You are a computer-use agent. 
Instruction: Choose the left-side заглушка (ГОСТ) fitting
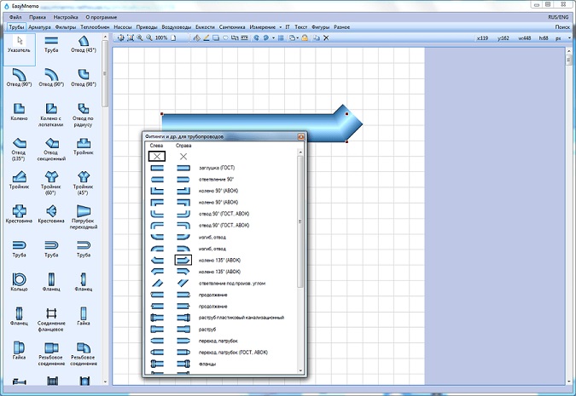point(157,168)
